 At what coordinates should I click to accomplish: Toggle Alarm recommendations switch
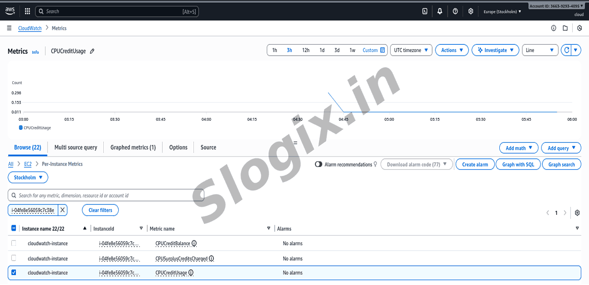[319, 165]
